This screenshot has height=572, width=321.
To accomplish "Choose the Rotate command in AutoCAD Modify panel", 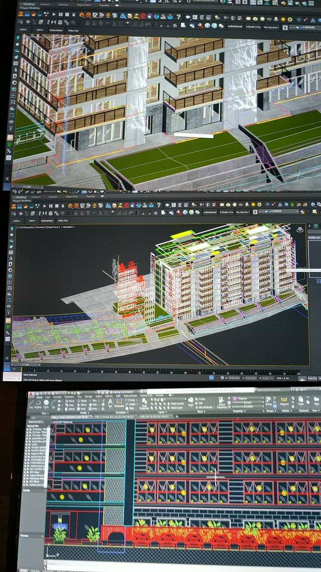I will click(x=82, y=401).
